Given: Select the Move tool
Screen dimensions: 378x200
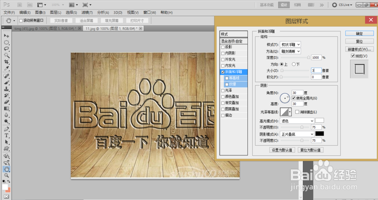Looking at the screenshot, I should point(6,36).
